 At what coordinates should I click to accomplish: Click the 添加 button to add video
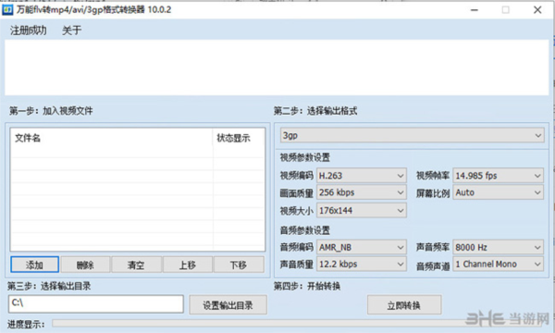[x=35, y=265]
